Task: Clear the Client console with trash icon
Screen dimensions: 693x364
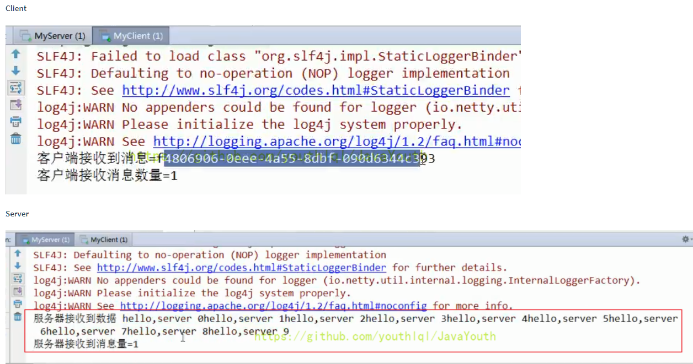Action: pyautogui.click(x=15, y=139)
